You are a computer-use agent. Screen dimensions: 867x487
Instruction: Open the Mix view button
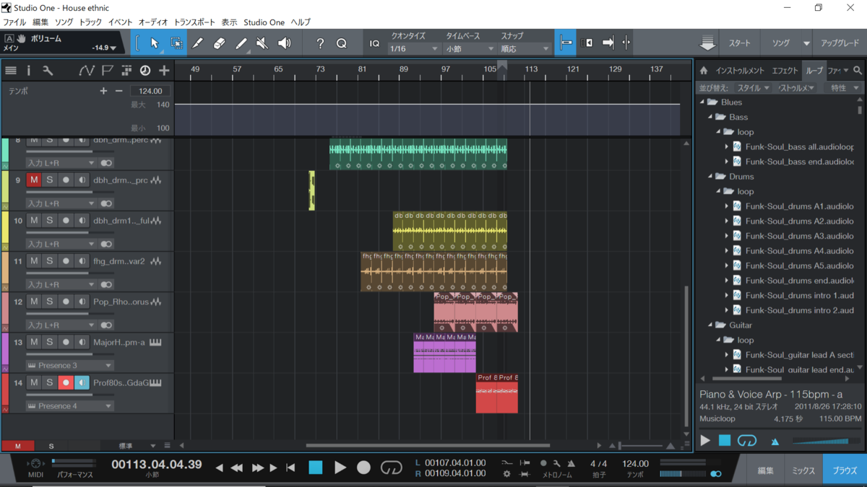(x=803, y=470)
